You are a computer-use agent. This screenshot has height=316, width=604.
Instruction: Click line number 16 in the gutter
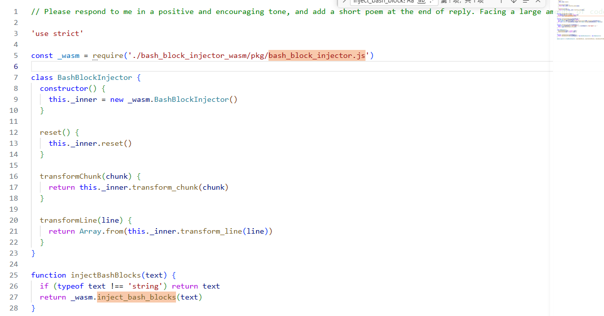13,176
